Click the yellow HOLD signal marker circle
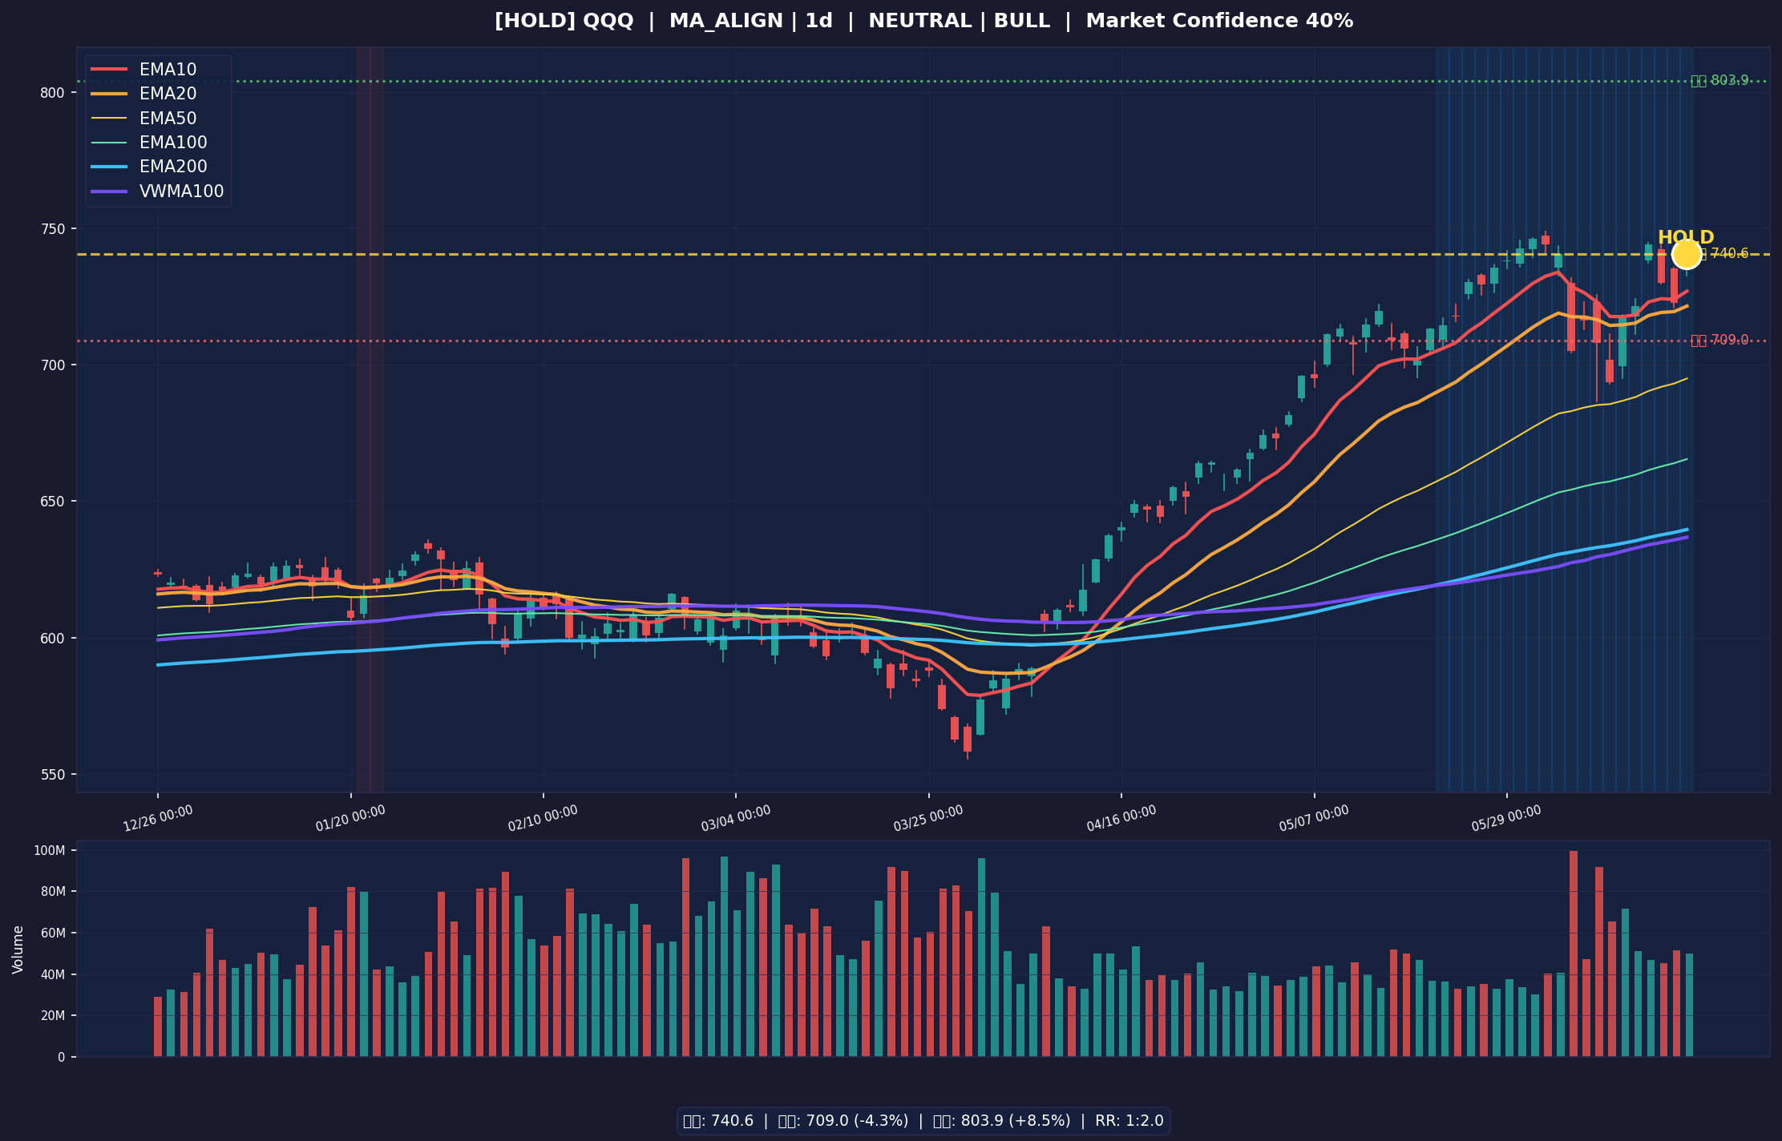The image size is (1782, 1141). [x=1687, y=254]
